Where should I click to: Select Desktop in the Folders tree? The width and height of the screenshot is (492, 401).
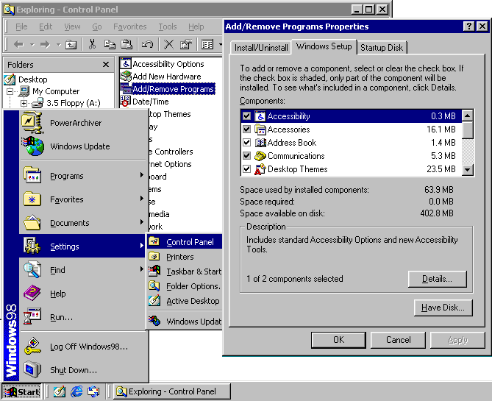point(33,79)
